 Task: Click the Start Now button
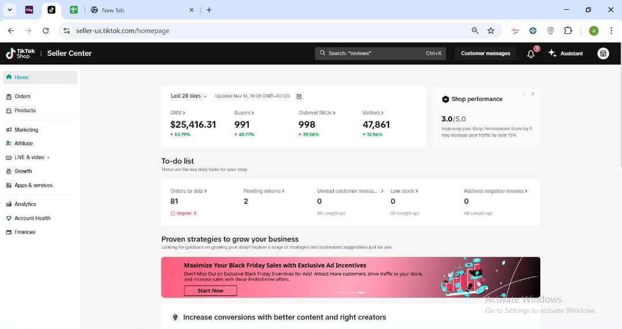click(x=210, y=290)
